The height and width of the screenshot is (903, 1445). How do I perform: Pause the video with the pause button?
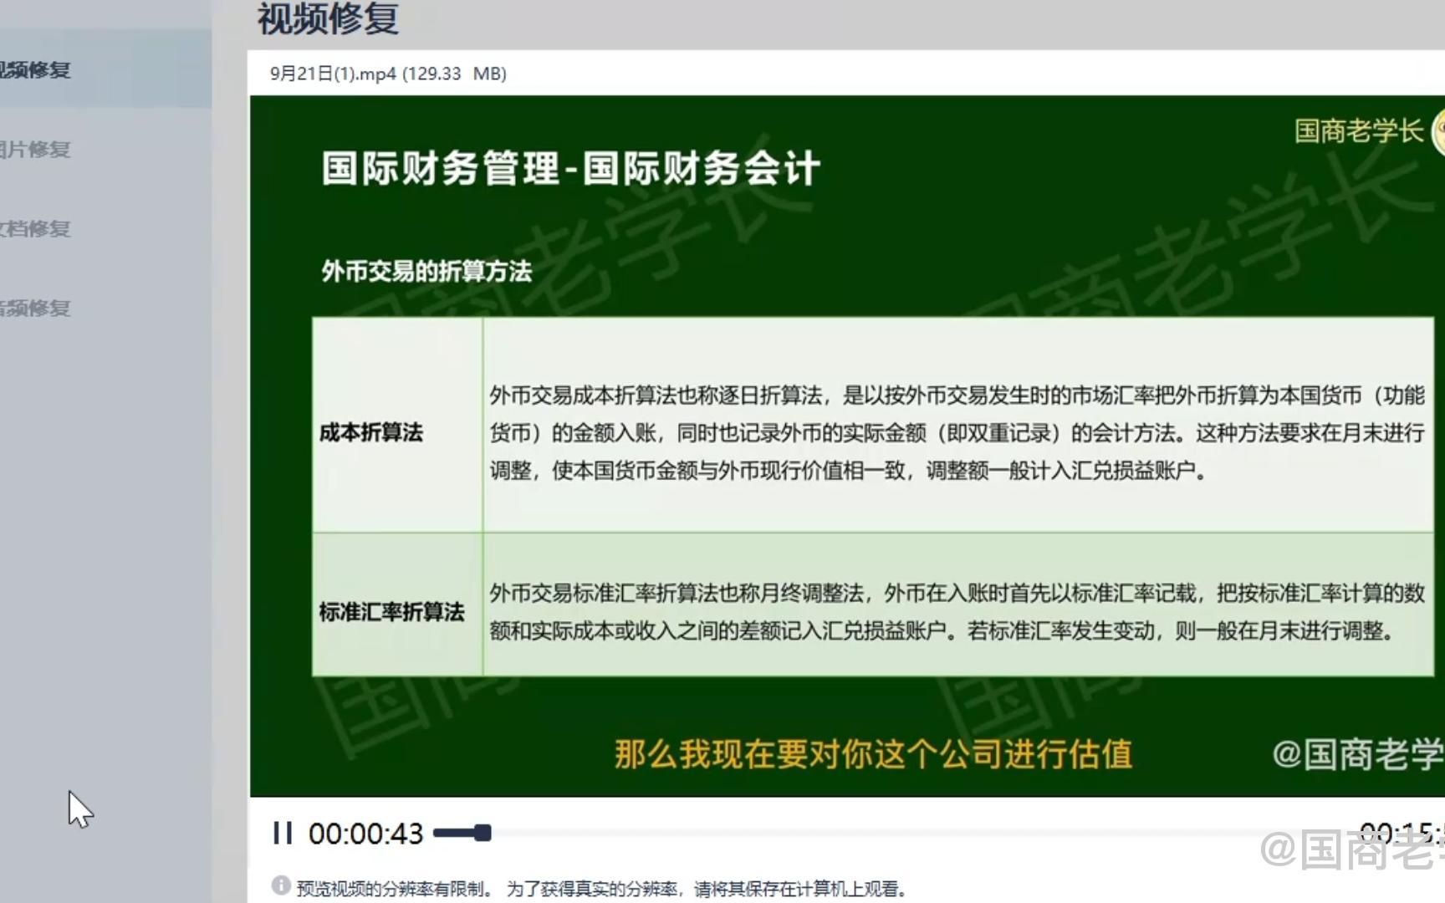coord(282,833)
